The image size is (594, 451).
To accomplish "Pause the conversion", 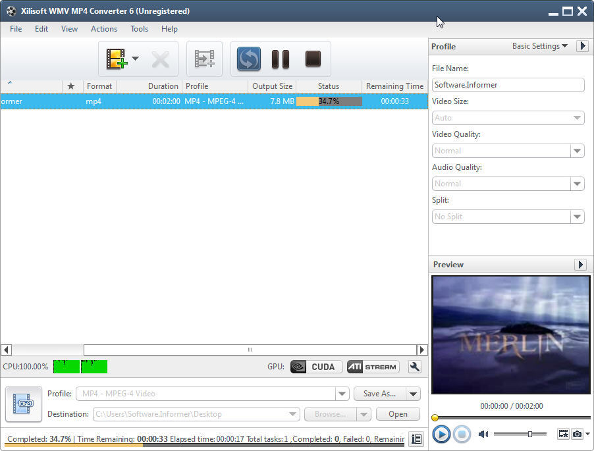I will [281, 59].
